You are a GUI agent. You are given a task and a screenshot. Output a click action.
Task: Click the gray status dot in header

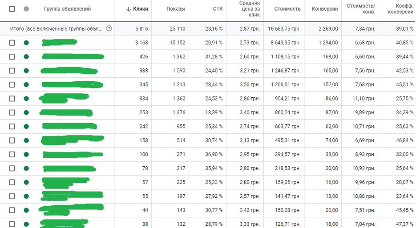[26, 9]
